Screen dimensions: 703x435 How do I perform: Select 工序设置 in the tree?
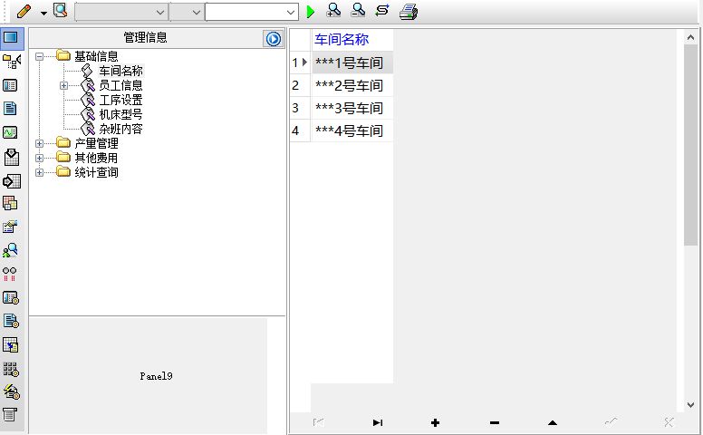pos(120,100)
